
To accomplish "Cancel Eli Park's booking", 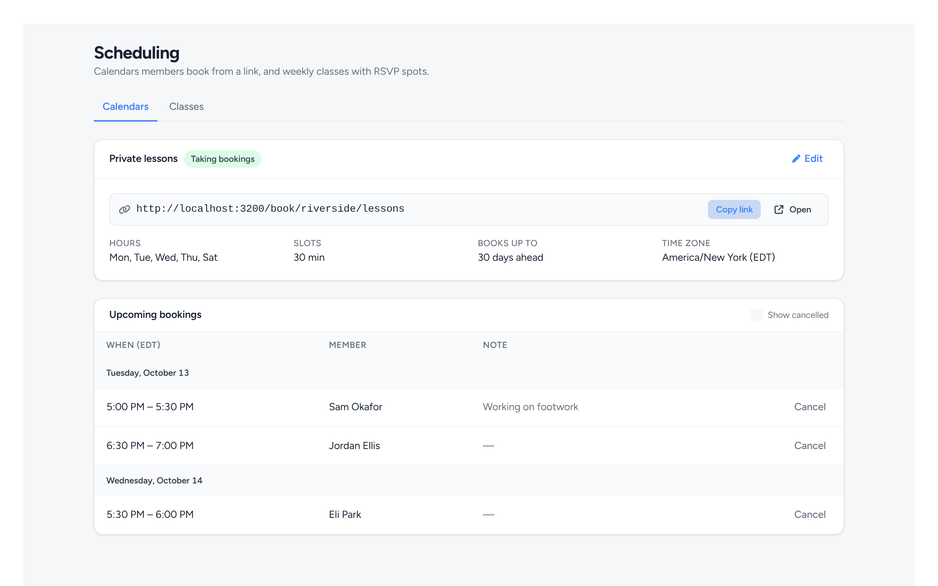I will pyautogui.click(x=810, y=515).
